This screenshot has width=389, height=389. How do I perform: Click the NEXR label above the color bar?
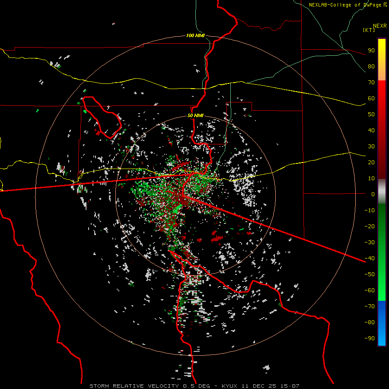point(380,26)
